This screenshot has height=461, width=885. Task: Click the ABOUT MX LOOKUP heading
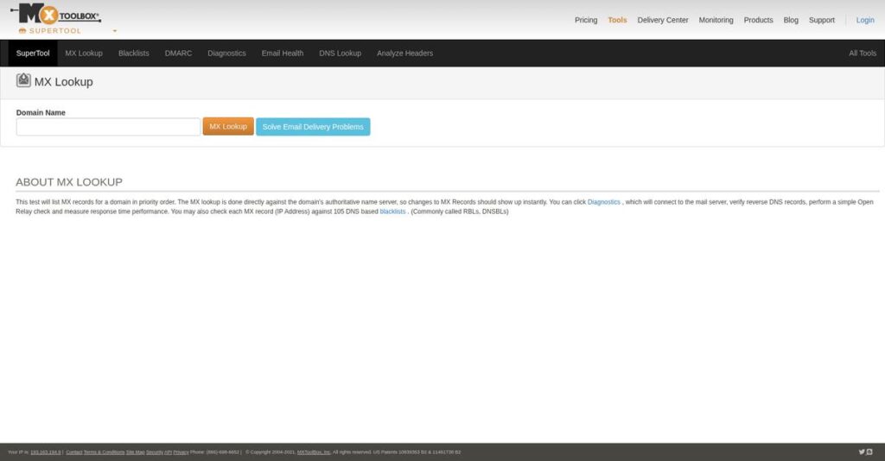[69, 182]
